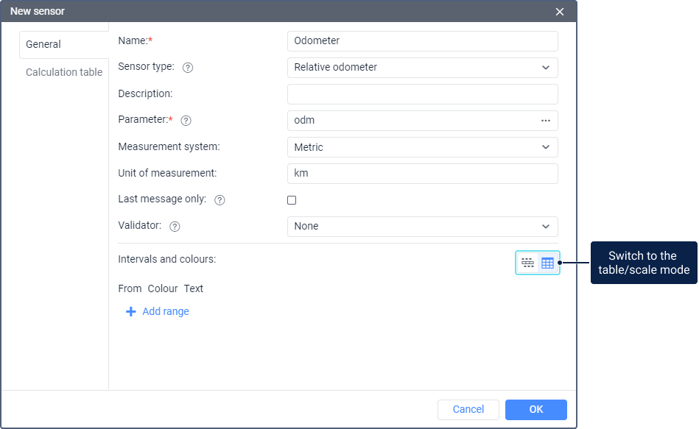The width and height of the screenshot is (699, 429).
Task: Cancel the new sensor dialog
Action: [x=468, y=410]
